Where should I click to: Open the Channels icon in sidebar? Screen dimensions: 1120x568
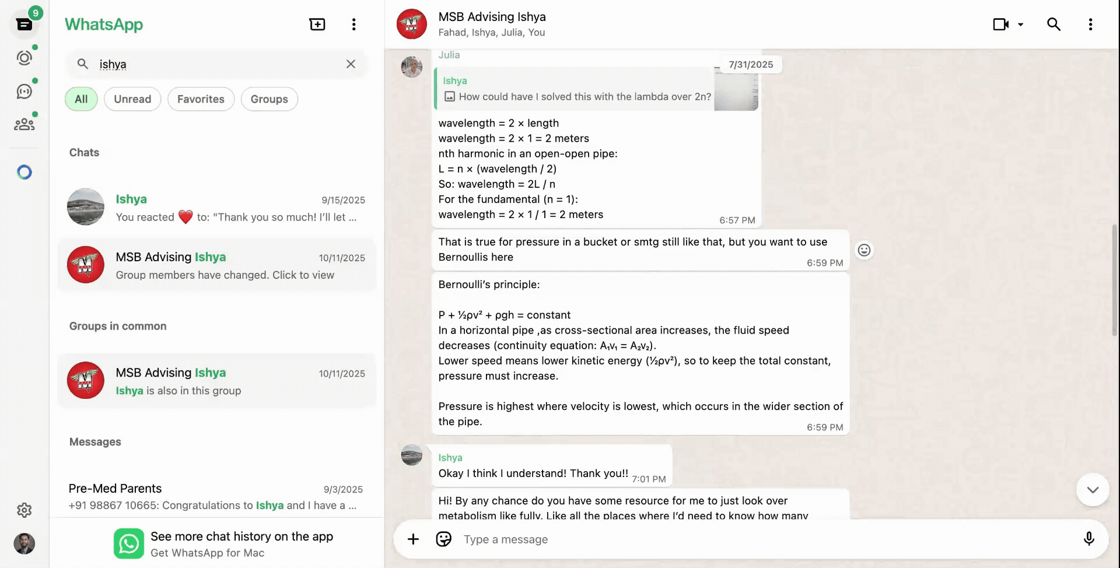click(x=24, y=92)
